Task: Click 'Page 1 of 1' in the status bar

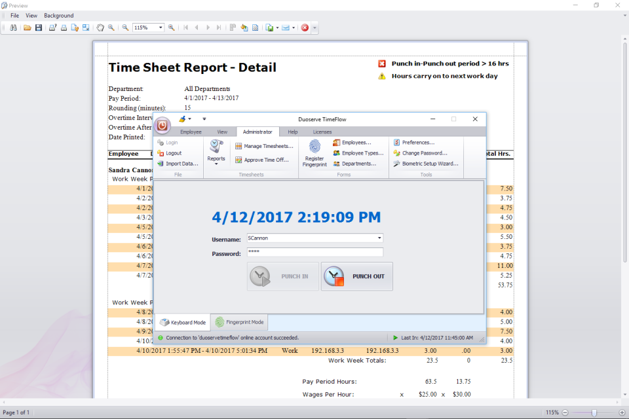Action: (x=16, y=412)
